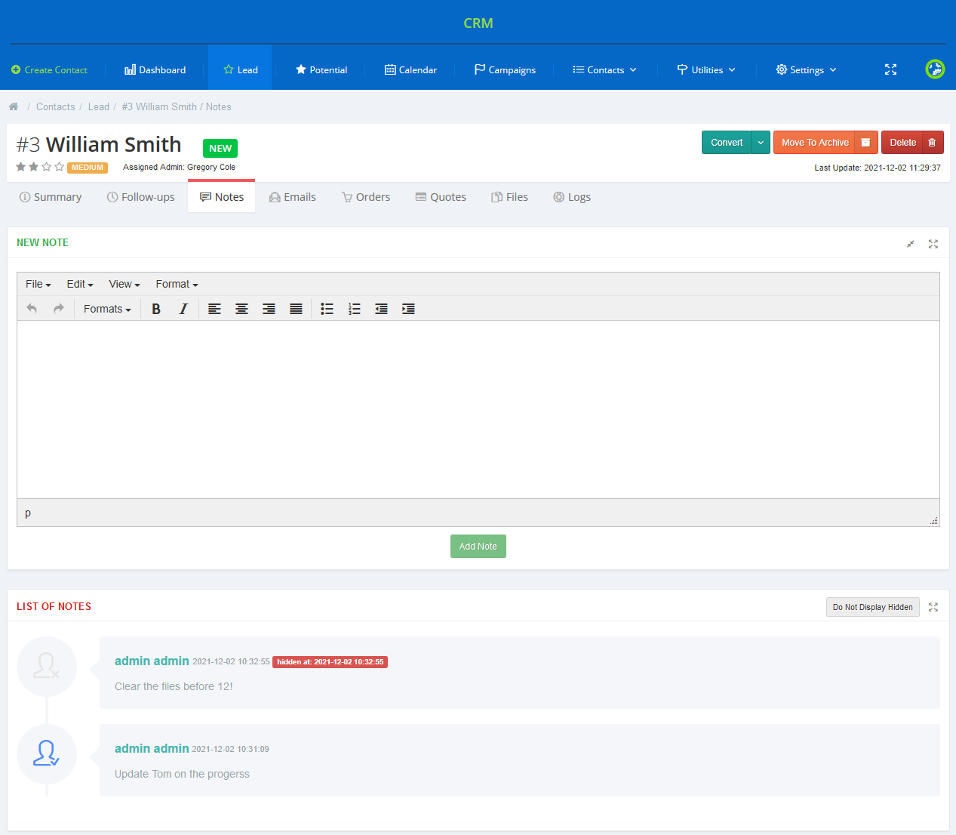Expand New Note panel to fullscreen

933,244
